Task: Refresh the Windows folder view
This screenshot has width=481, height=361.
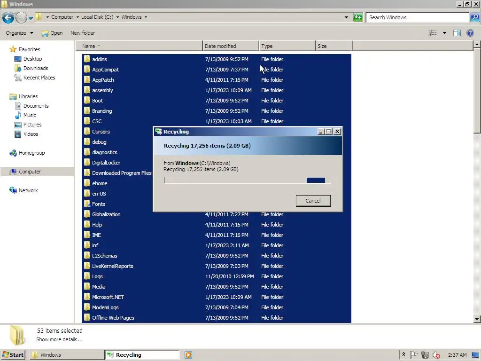Action: (x=358, y=17)
